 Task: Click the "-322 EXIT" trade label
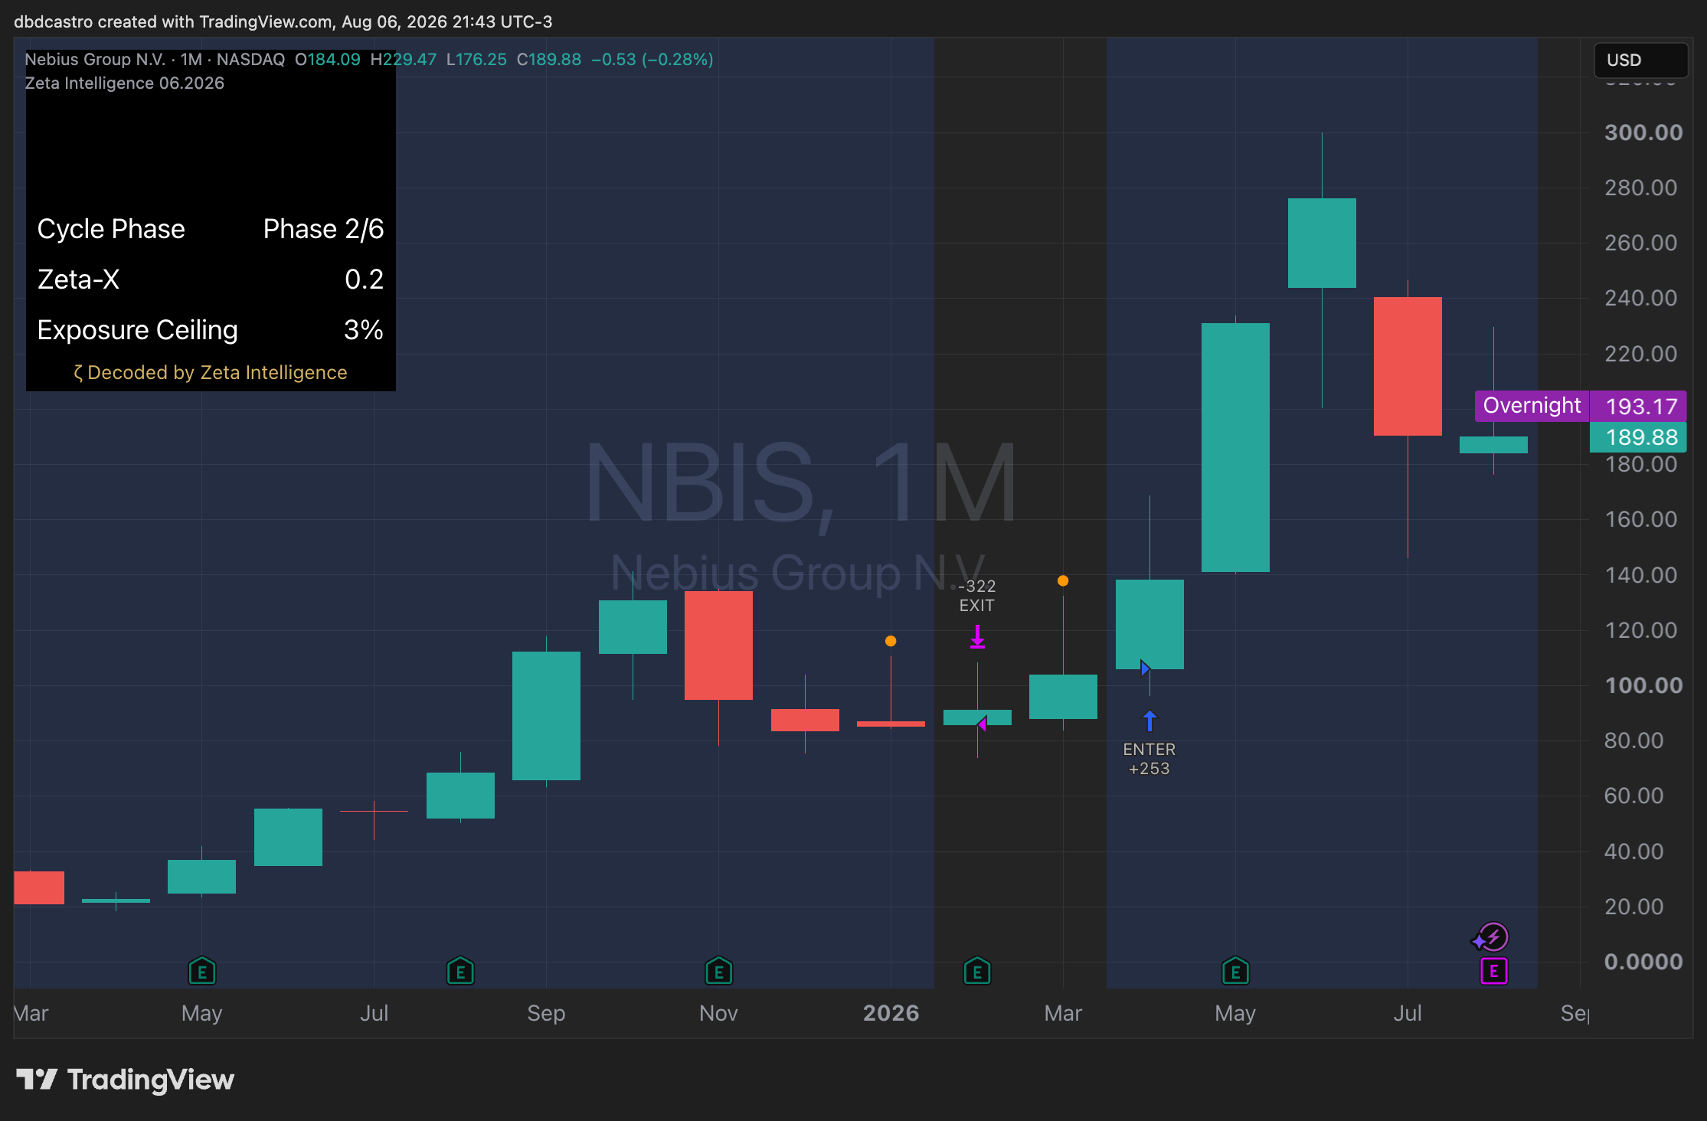(x=977, y=596)
